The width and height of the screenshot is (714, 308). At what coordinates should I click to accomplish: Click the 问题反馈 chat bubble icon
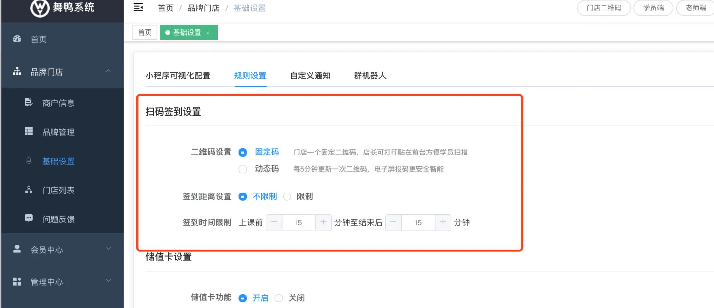tap(29, 219)
